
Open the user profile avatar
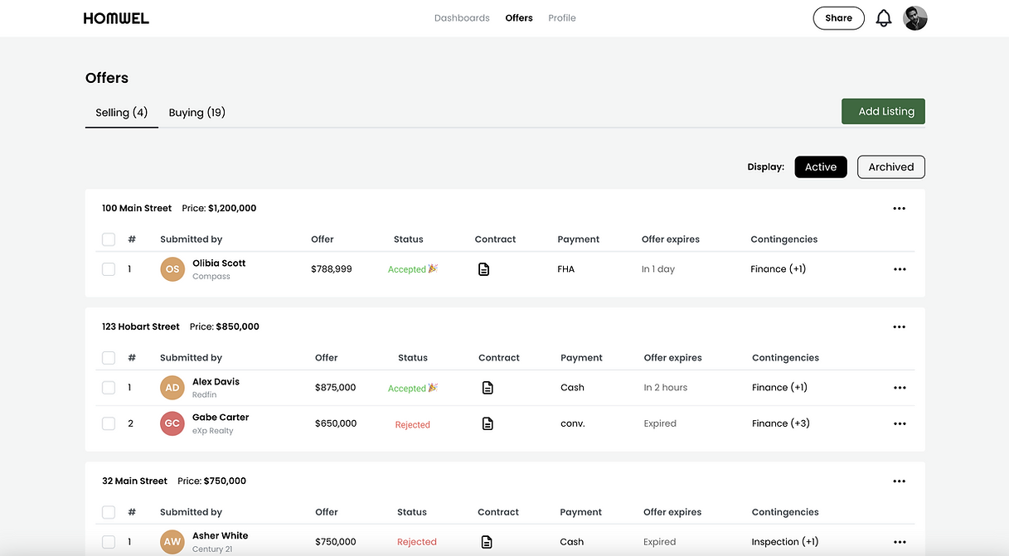tap(915, 18)
